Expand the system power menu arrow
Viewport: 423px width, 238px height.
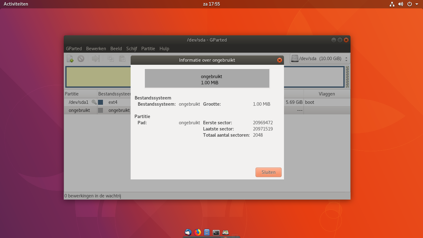[417, 4]
